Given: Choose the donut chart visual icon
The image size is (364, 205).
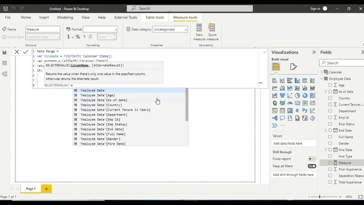Looking at the screenshot, I should [x=305, y=96].
